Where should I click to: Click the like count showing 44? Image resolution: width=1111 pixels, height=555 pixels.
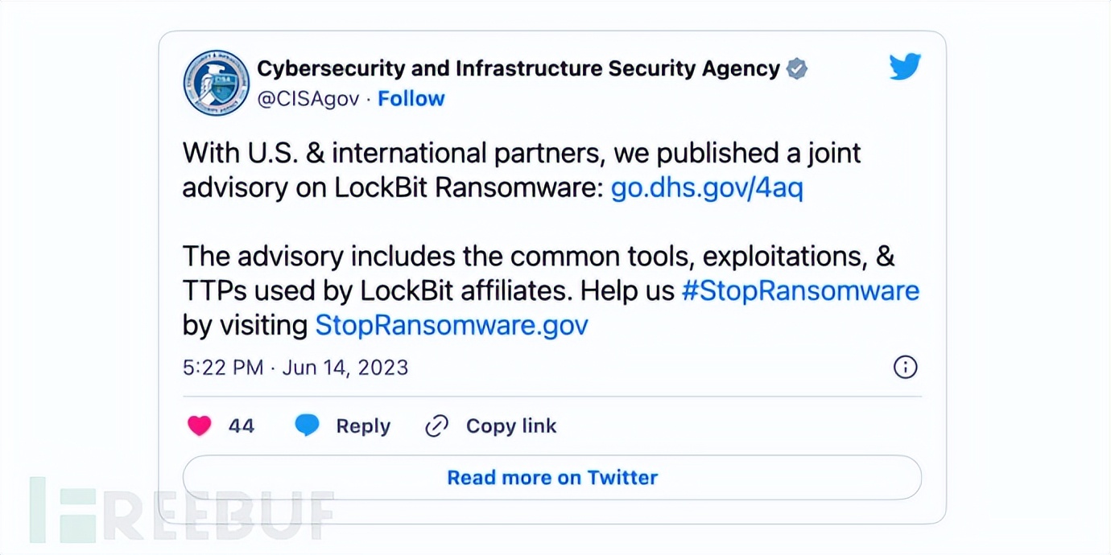pos(243,425)
